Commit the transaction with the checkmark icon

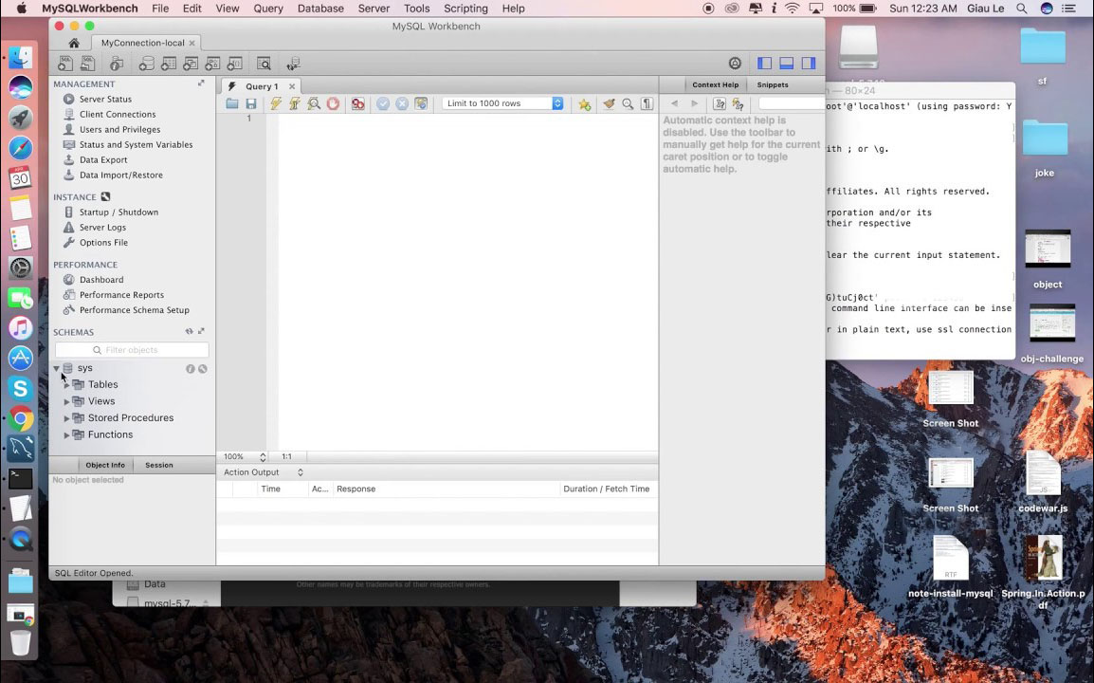[383, 103]
